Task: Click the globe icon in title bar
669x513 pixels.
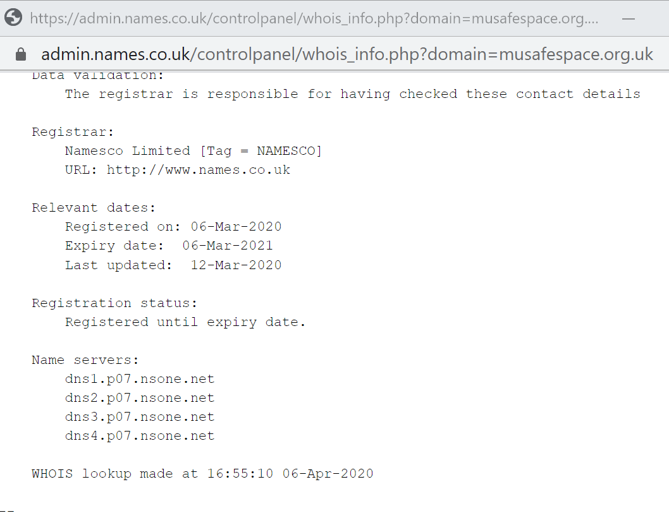Action: (13, 18)
